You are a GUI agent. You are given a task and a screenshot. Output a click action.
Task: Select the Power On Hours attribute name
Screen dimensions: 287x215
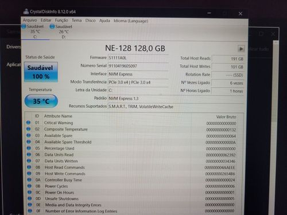(x=60, y=193)
